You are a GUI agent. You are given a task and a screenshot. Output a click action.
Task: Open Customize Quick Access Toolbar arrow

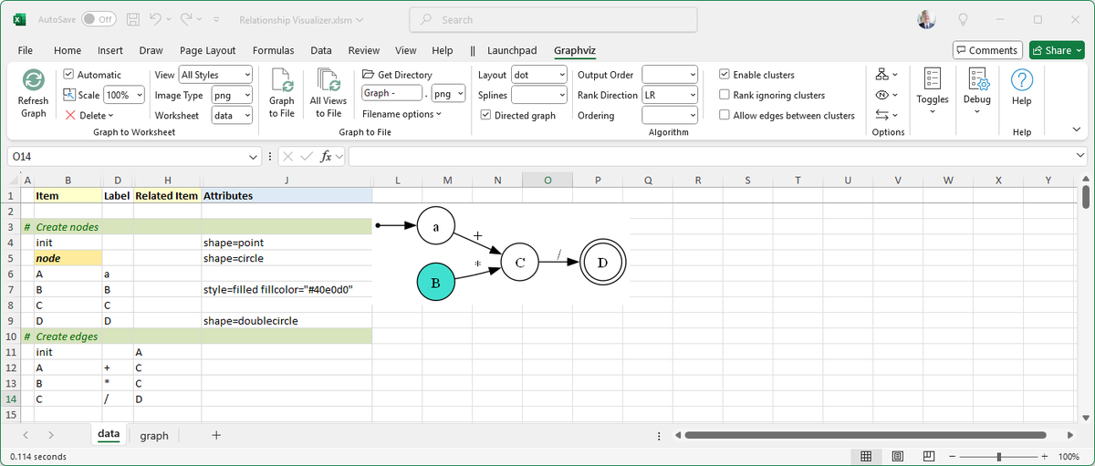pos(218,19)
